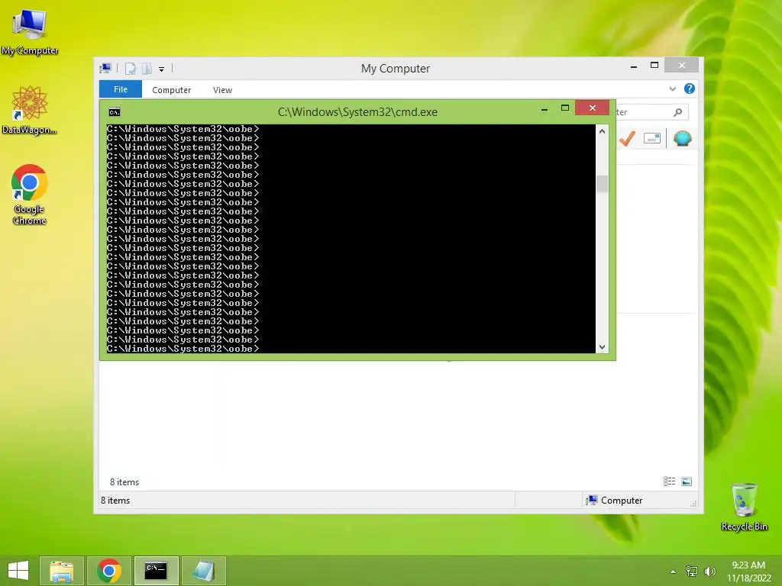Open File Explorer from the taskbar
The height and width of the screenshot is (586, 782).
tap(62, 571)
